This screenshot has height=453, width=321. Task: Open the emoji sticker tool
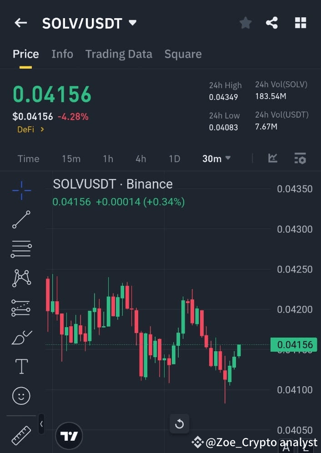(21, 395)
